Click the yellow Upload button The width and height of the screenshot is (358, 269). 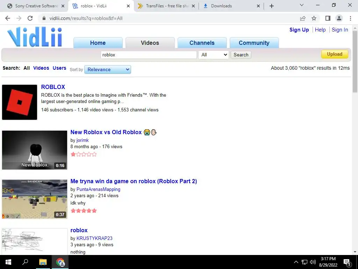335,54
